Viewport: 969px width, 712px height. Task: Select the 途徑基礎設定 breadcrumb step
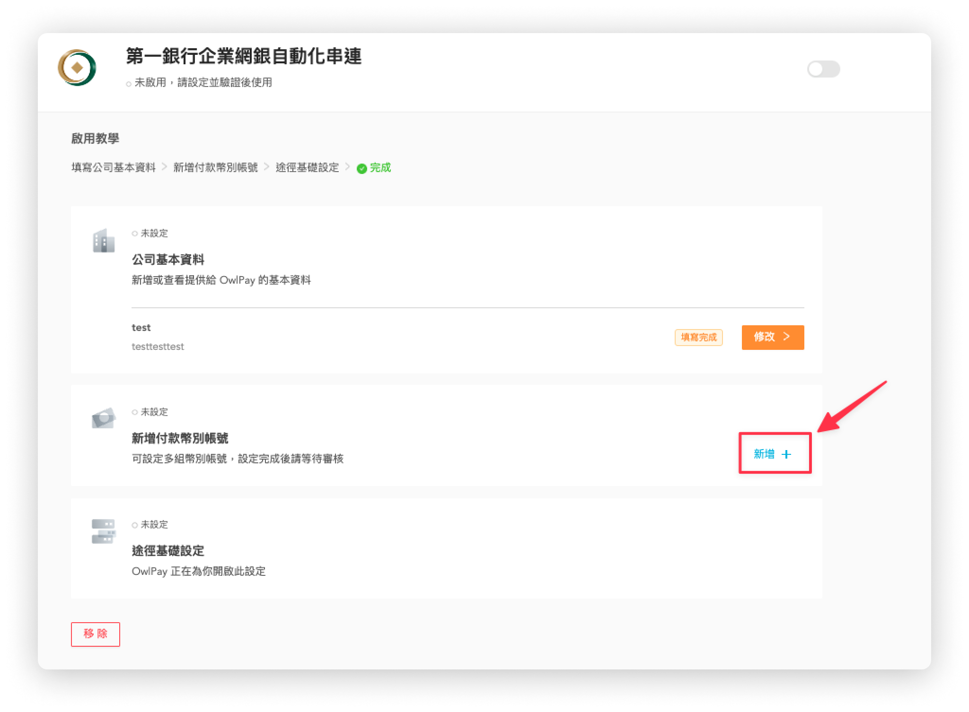(x=308, y=167)
